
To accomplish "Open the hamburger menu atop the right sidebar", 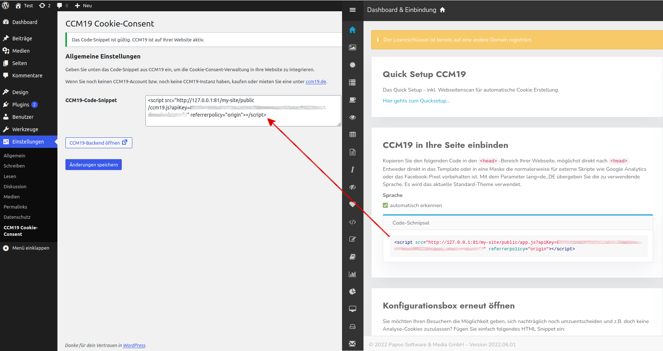I will (352, 10).
